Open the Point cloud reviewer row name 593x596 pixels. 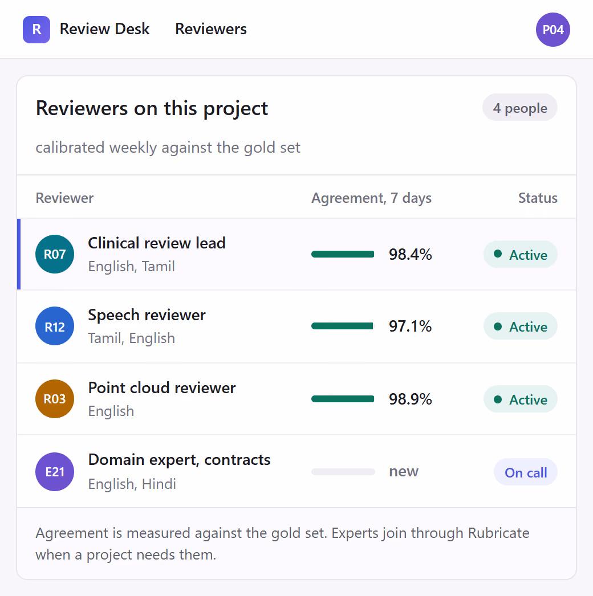(162, 387)
